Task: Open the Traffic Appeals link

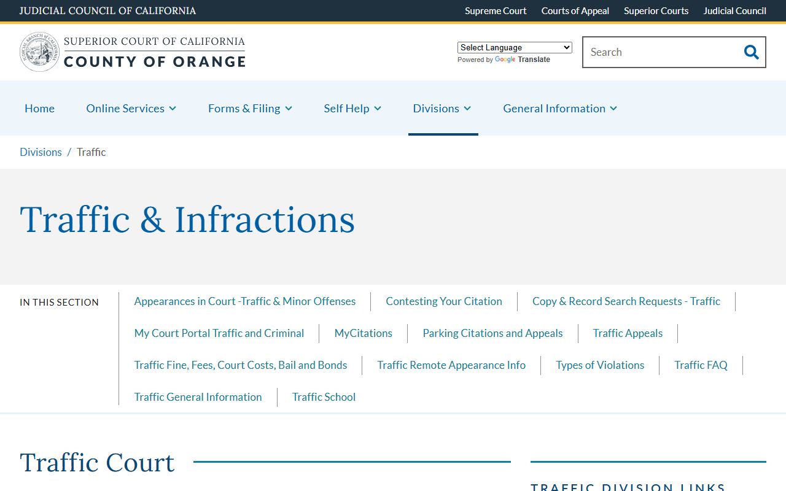Action: tap(628, 333)
